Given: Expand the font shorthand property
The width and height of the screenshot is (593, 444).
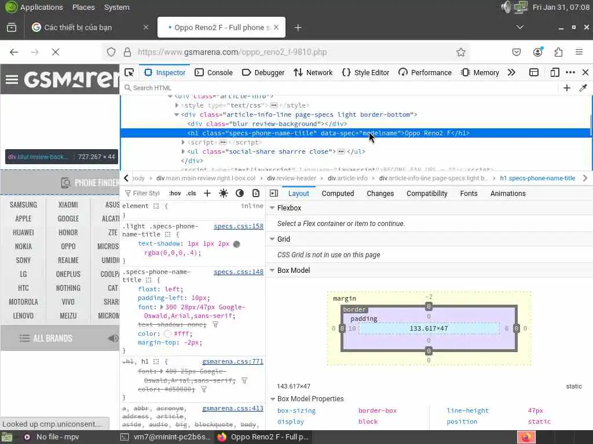Looking at the screenshot, I should point(162,308).
